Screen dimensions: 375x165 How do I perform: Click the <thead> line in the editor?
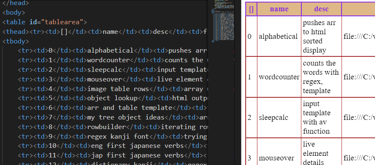point(105,31)
